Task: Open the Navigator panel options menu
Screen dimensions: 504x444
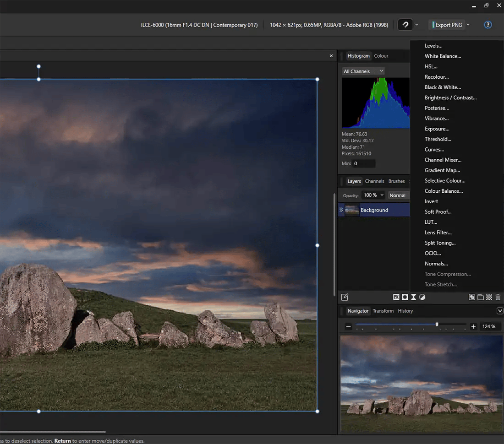Action: coord(499,311)
